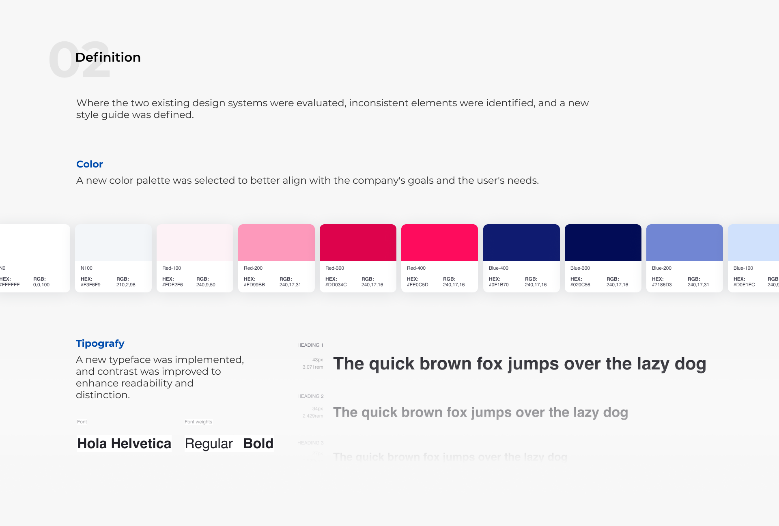The image size is (779, 526).
Task: Select the N0 white color card
Action: [35, 258]
